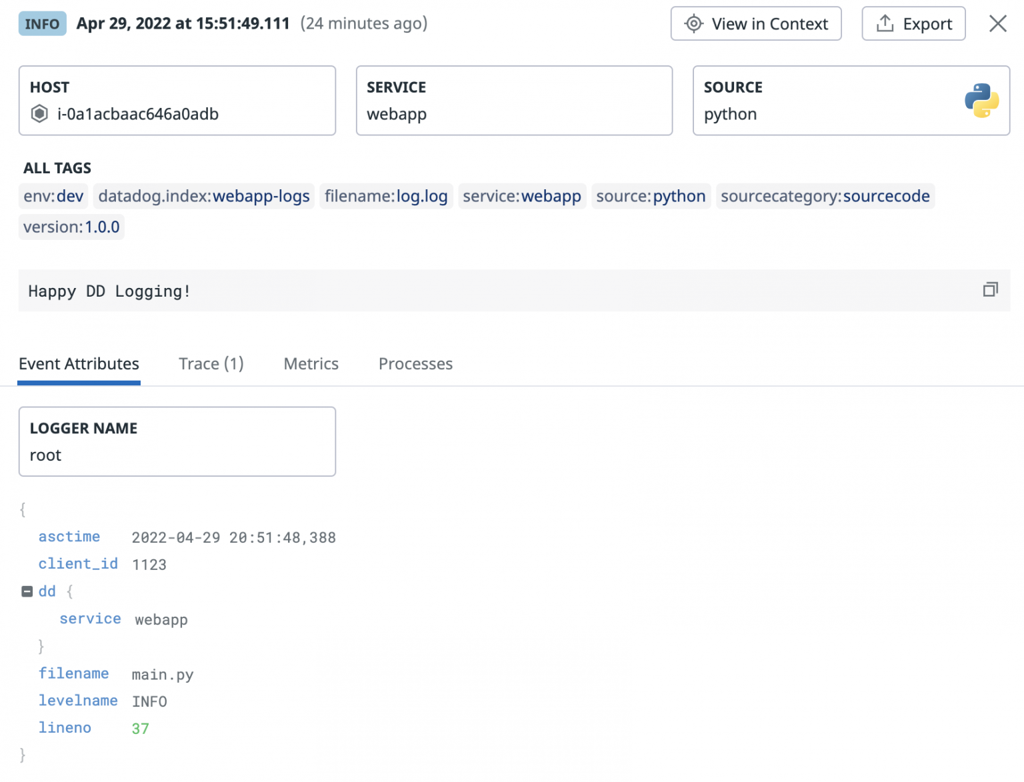Image resolution: width=1024 pixels, height=782 pixels.
Task: Select the Processes tab
Action: pyautogui.click(x=415, y=364)
